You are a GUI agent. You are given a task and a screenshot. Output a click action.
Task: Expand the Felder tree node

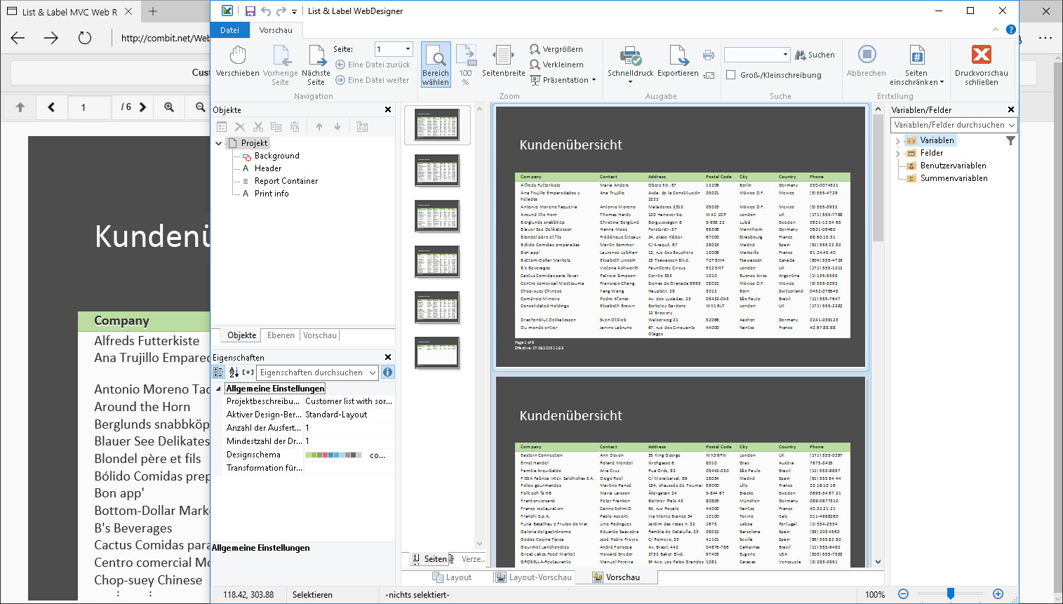(x=897, y=154)
